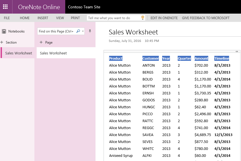The image size is (241, 161).
Task: Click the Find on this Page search box
Action: [57, 31]
